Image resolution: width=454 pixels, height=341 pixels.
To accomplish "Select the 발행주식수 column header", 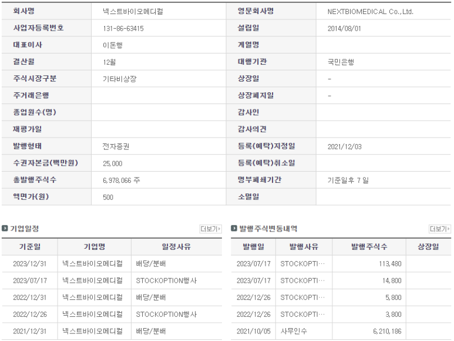I will tap(369, 247).
